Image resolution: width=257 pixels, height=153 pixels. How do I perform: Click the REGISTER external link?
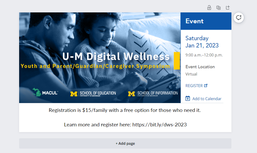194,86
